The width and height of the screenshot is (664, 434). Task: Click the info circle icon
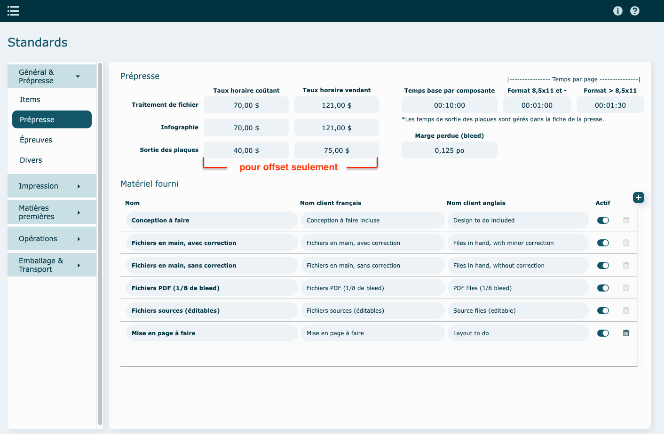click(x=618, y=11)
